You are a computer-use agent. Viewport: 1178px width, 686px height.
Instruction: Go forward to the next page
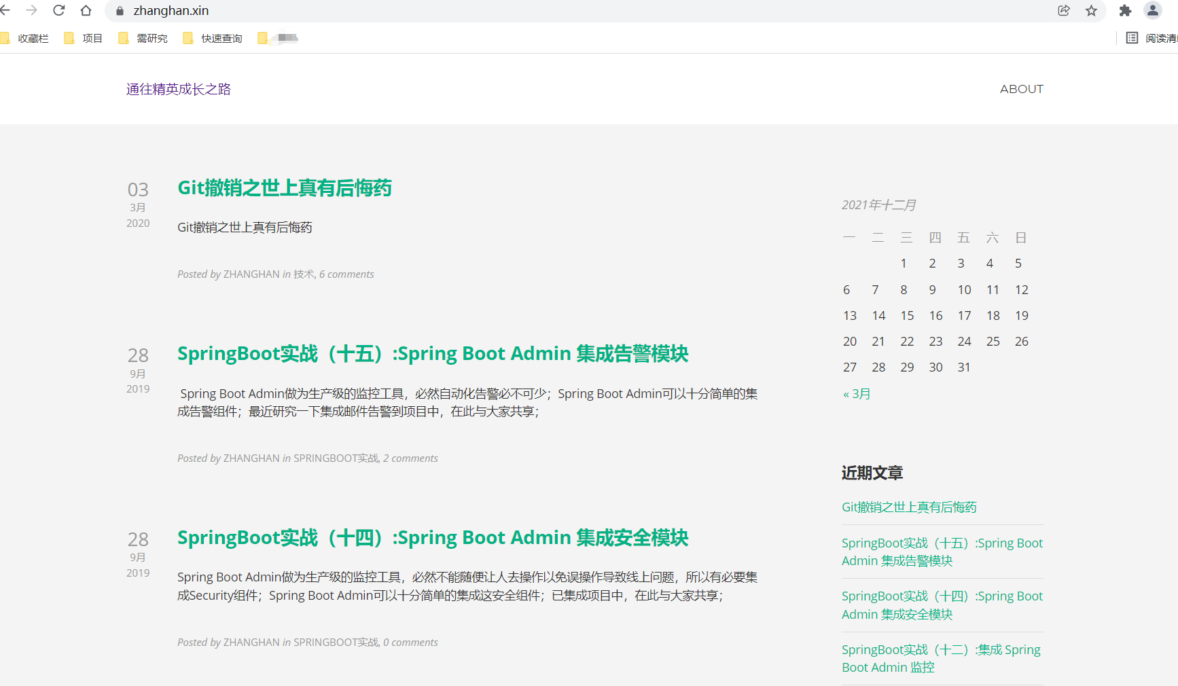31,10
